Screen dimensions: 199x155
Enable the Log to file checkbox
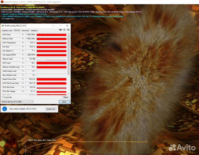click(3, 97)
